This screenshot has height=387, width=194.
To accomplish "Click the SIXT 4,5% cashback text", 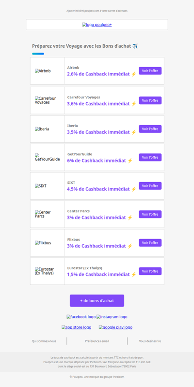I will tap(101, 189).
